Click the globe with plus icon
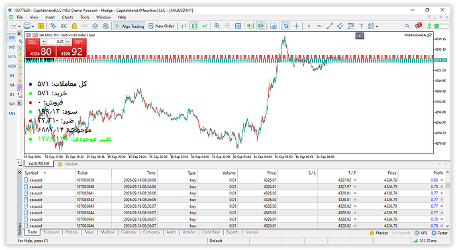457x250 pixels. [106, 26]
